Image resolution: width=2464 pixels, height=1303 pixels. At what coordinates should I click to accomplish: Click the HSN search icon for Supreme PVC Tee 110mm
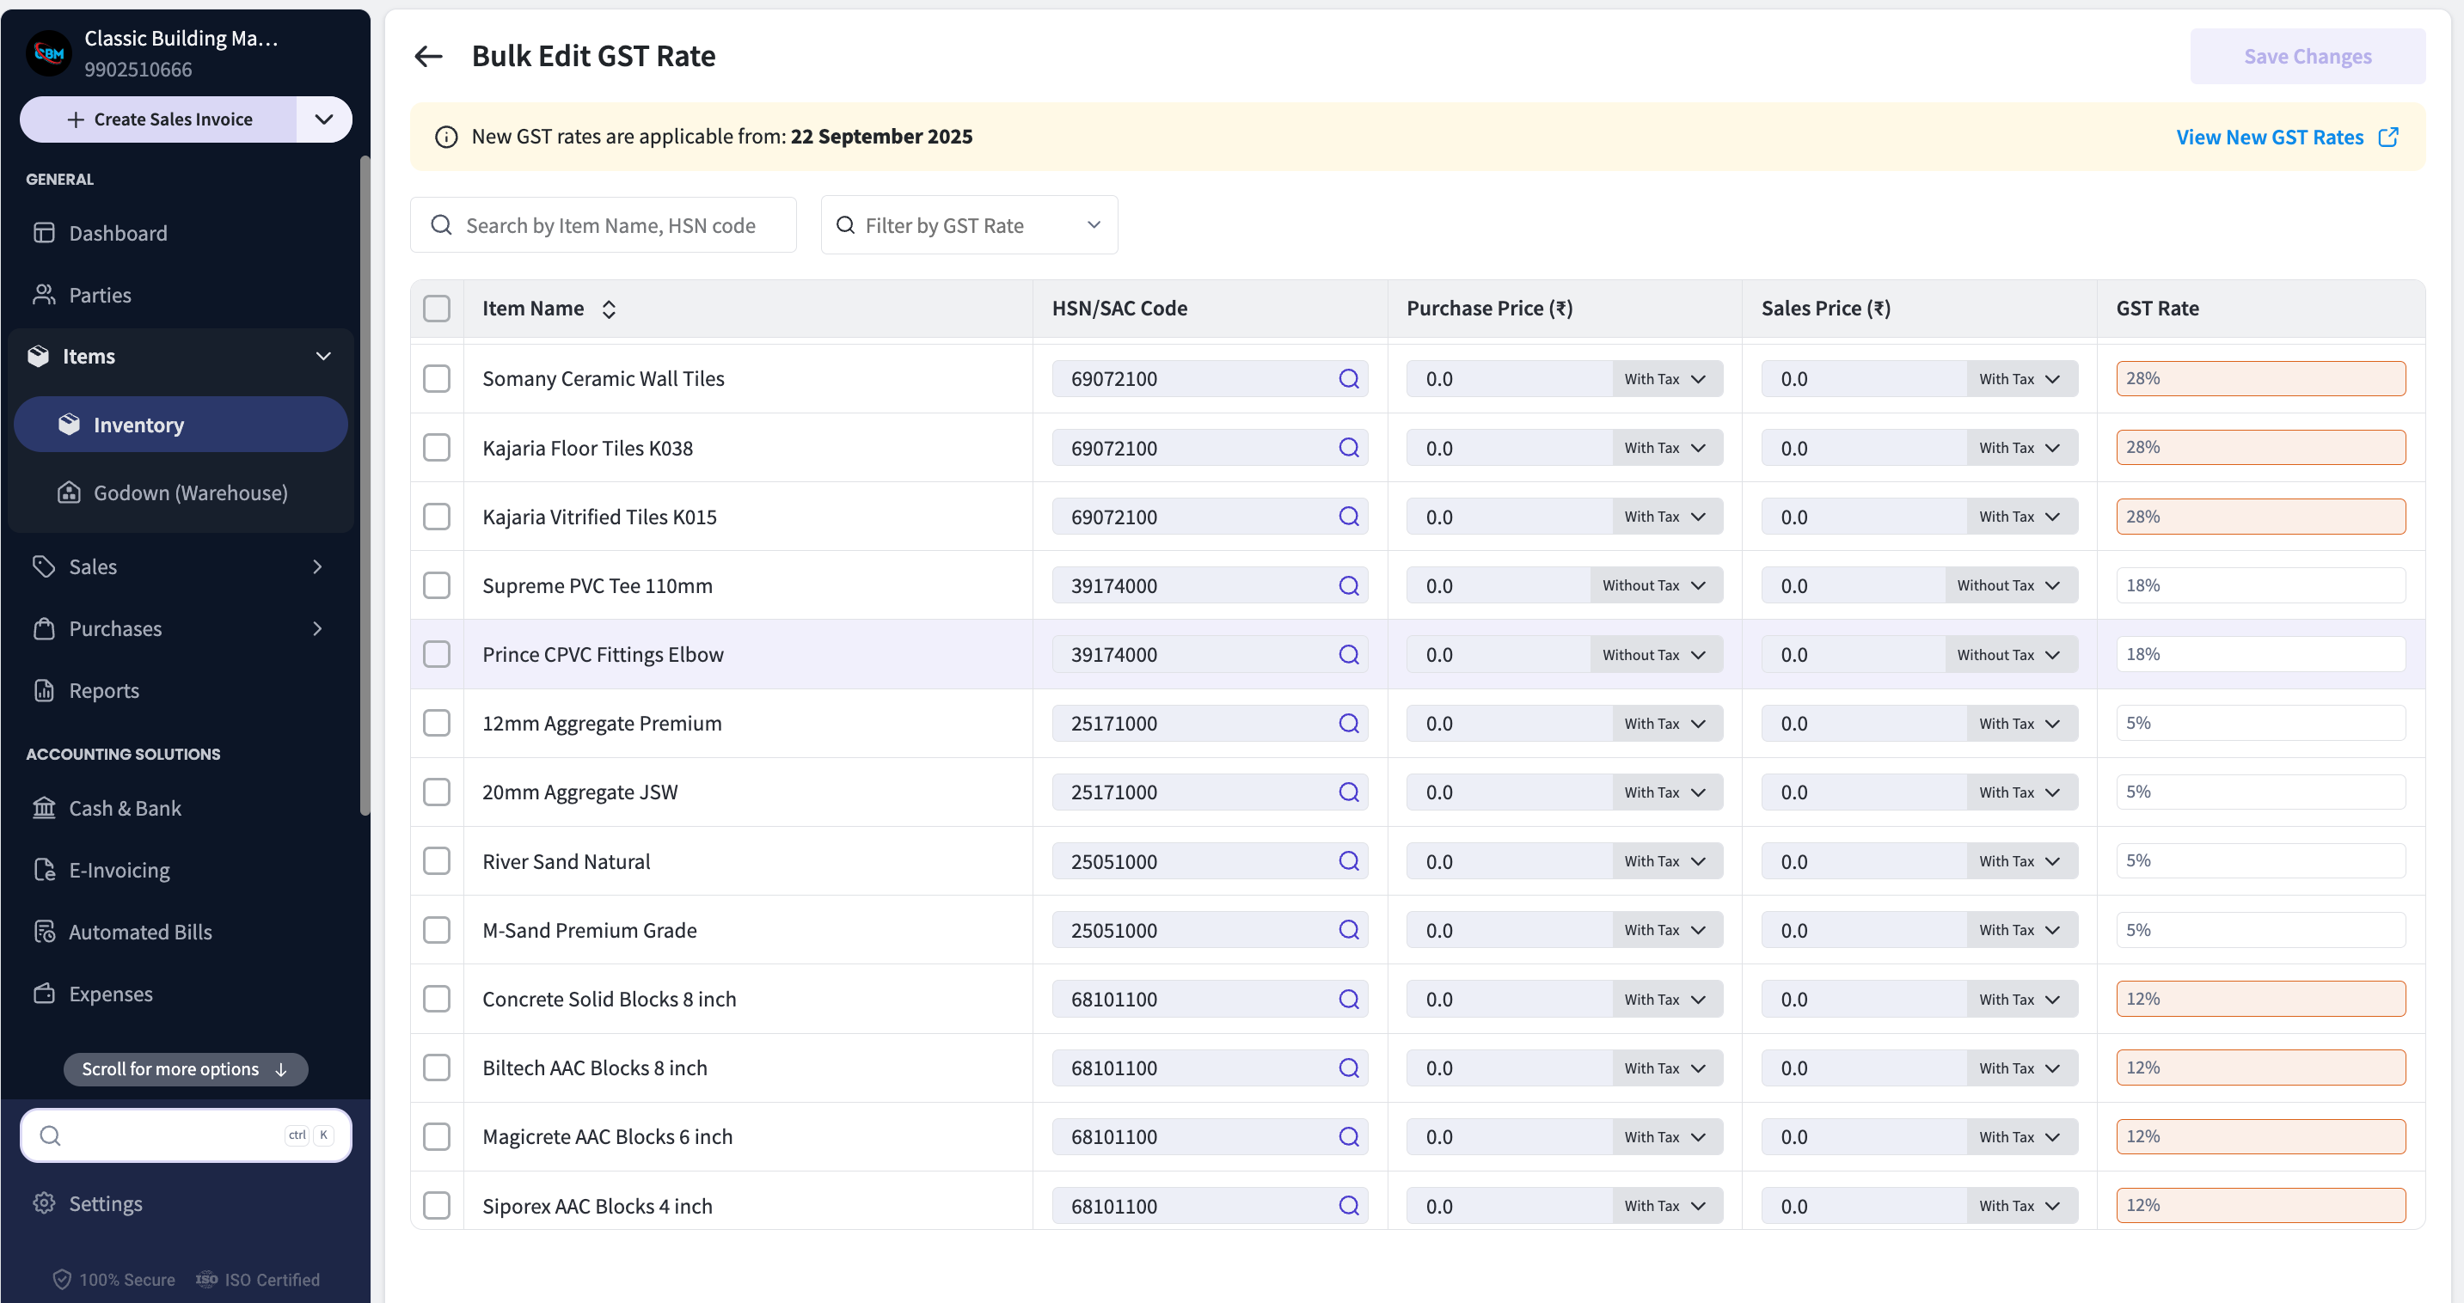pos(1349,585)
